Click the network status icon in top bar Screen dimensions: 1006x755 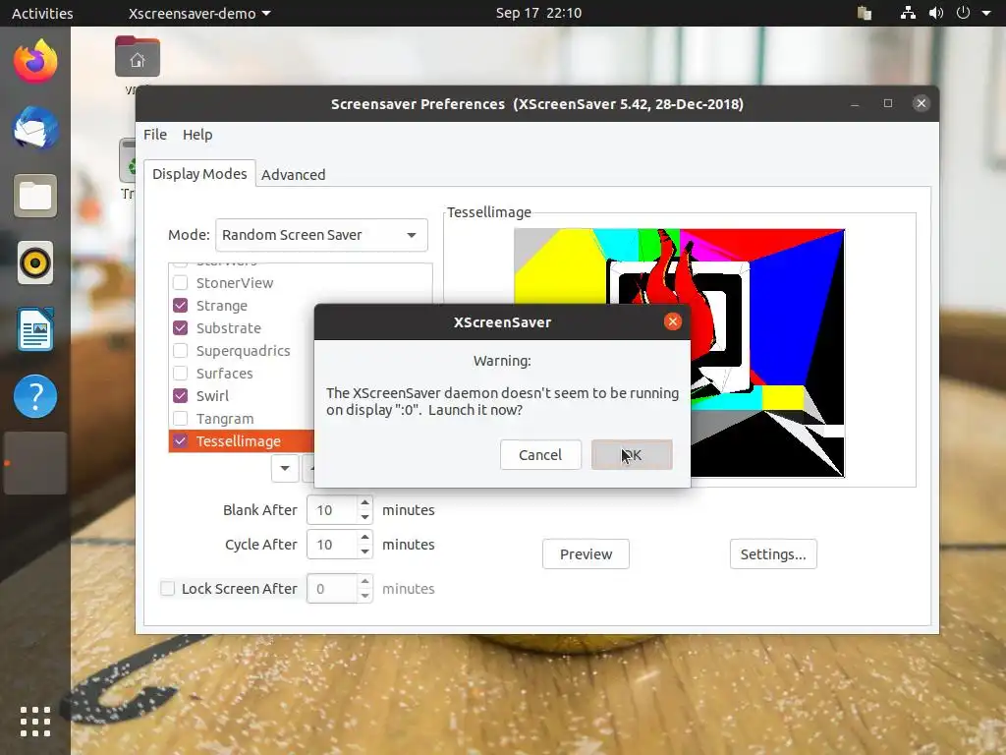(908, 13)
